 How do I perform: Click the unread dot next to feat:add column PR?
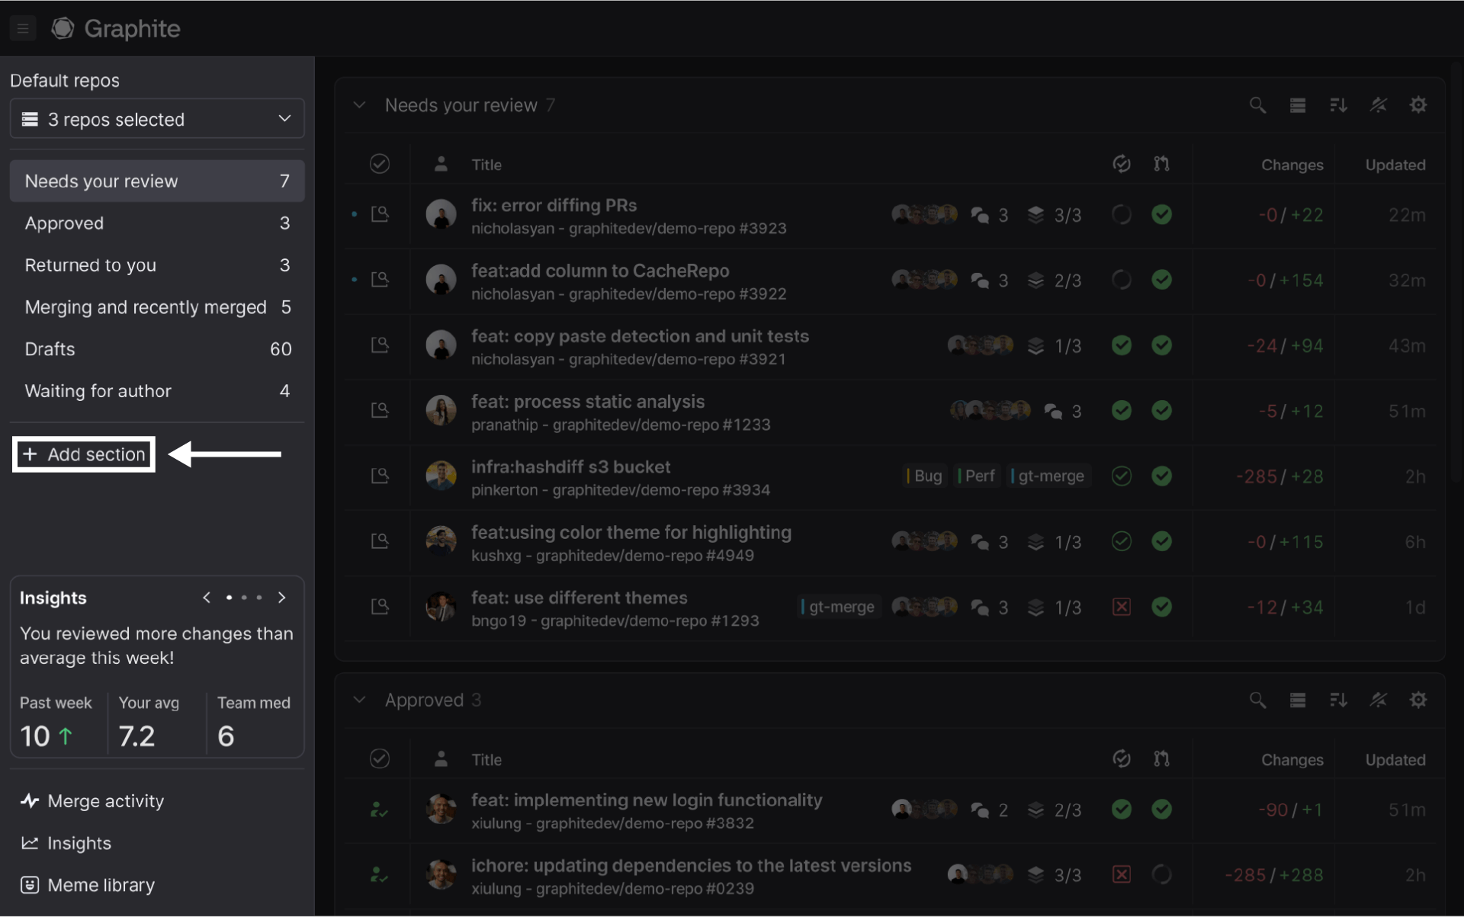[354, 280]
